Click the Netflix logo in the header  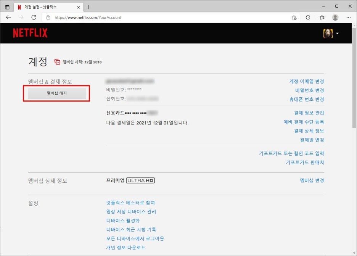30,33
